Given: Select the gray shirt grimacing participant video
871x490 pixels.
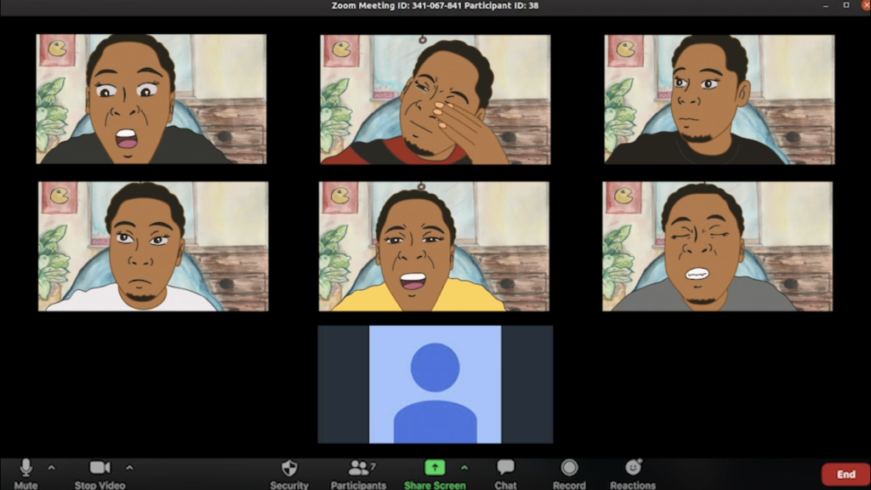Looking at the screenshot, I should click(x=717, y=246).
